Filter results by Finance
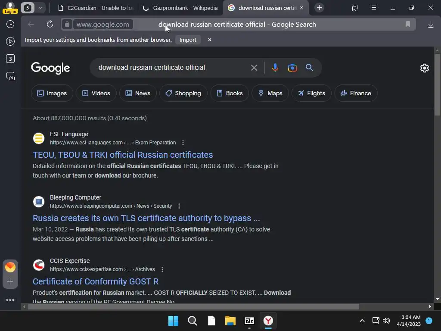Image resolution: width=441 pixels, height=331 pixels. pyautogui.click(x=356, y=93)
